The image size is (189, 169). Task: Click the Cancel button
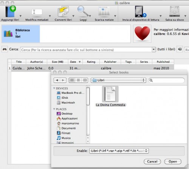(152, 161)
